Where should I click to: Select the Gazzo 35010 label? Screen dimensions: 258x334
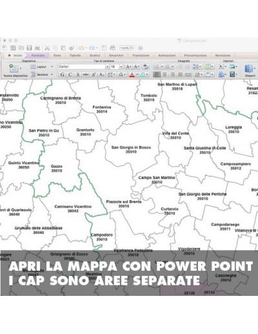(57, 169)
